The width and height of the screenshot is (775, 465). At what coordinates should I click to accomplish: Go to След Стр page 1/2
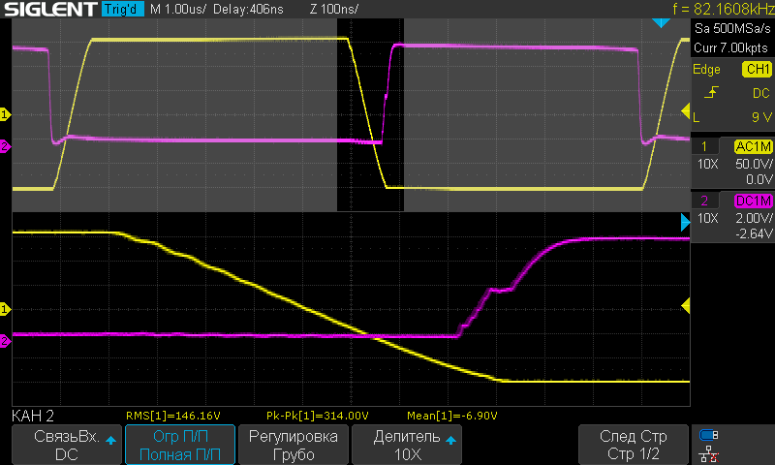(x=634, y=445)
